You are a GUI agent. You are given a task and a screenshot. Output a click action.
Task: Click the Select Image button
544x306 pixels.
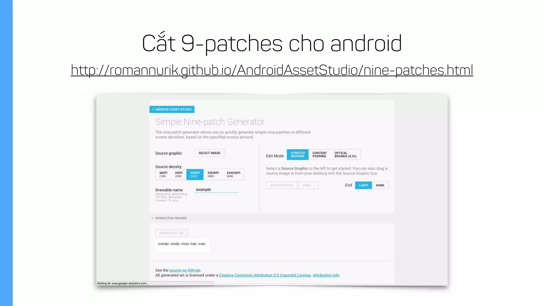209,153
